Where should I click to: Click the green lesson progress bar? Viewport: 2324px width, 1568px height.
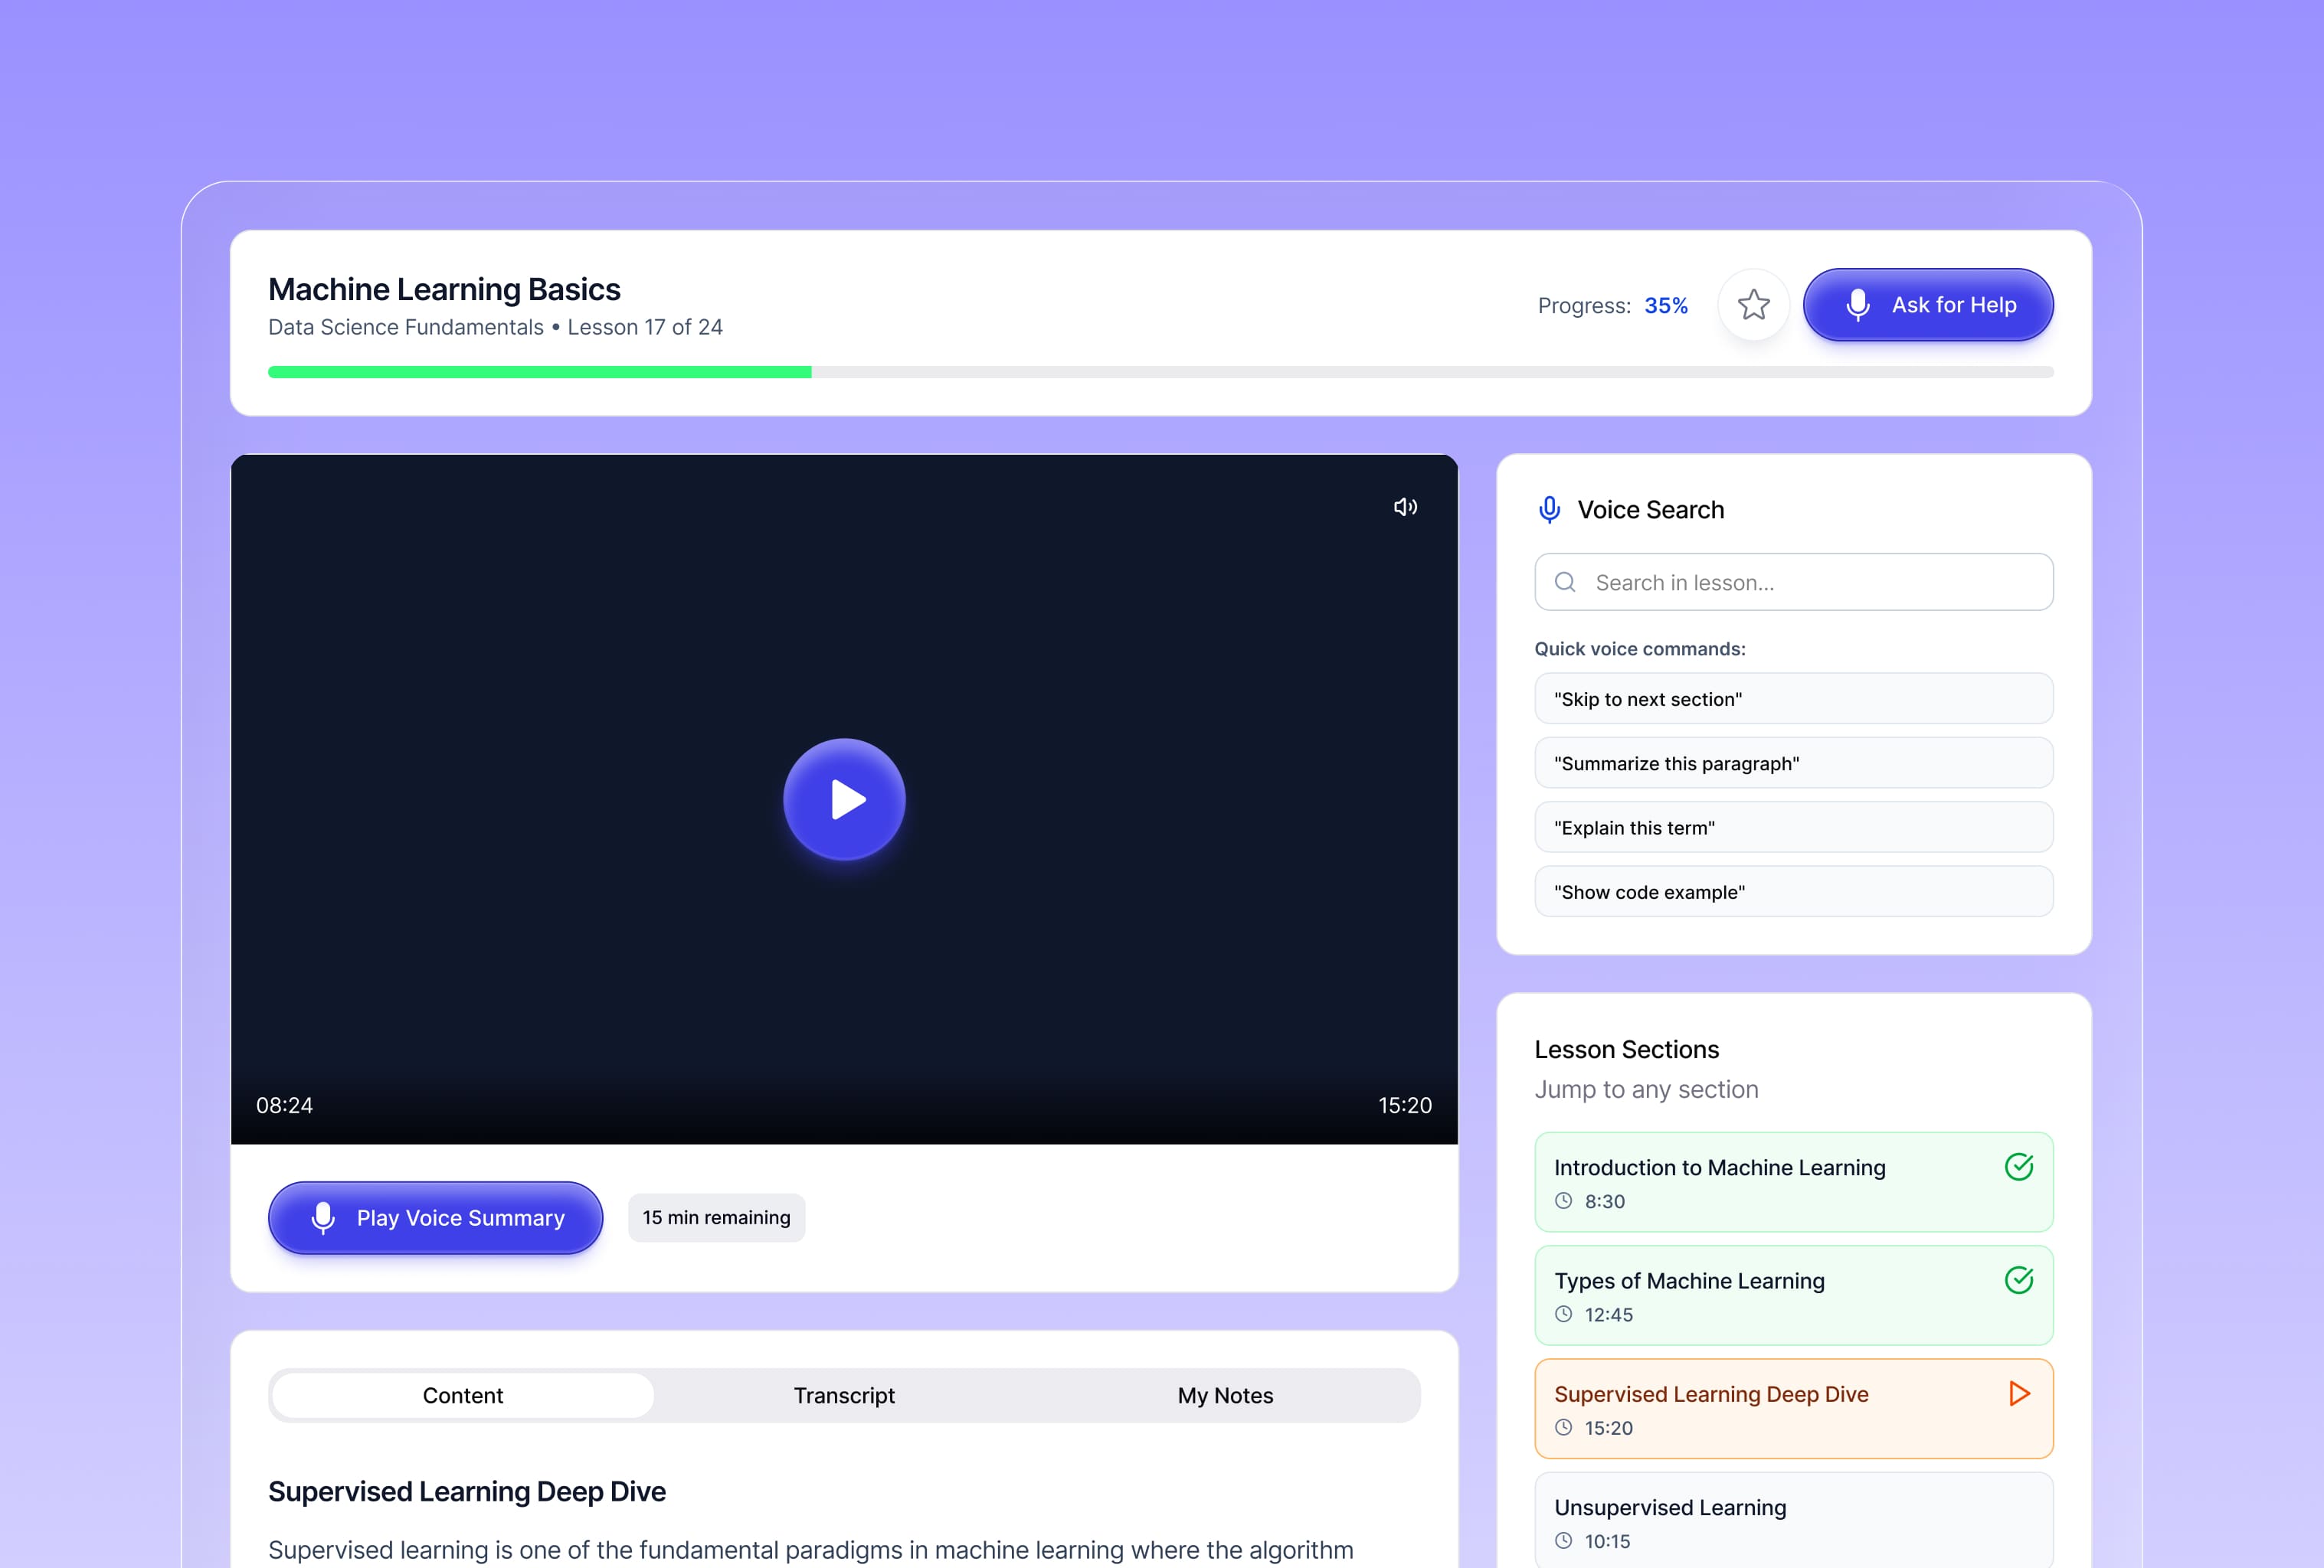(x=540, y=371)
